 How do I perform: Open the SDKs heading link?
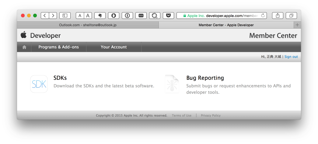coord(60,78)
